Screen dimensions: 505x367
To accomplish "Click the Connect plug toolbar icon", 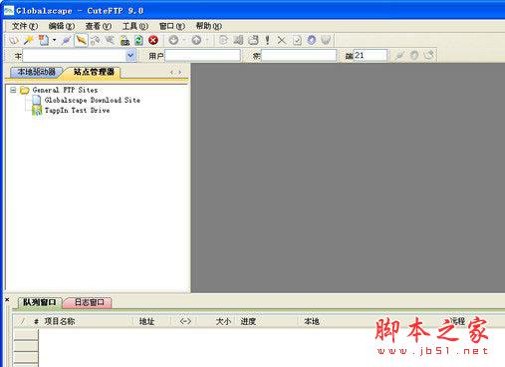I will (x=66, y=41).
